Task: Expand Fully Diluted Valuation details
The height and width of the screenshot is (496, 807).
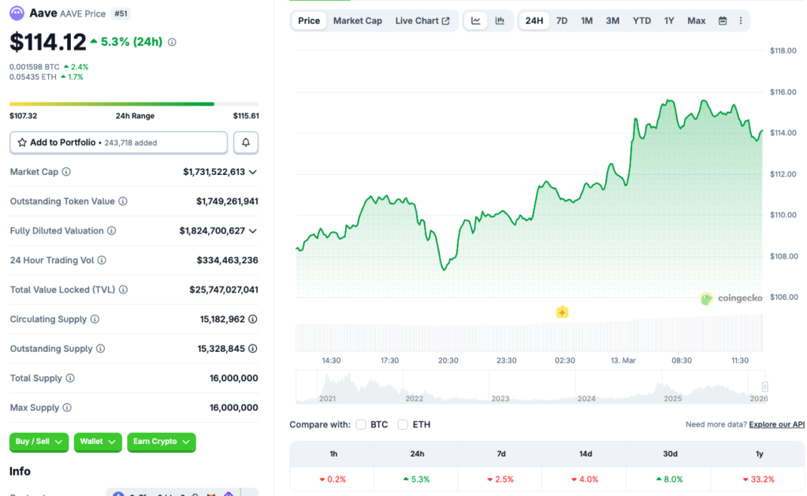Action: (253, 231)
